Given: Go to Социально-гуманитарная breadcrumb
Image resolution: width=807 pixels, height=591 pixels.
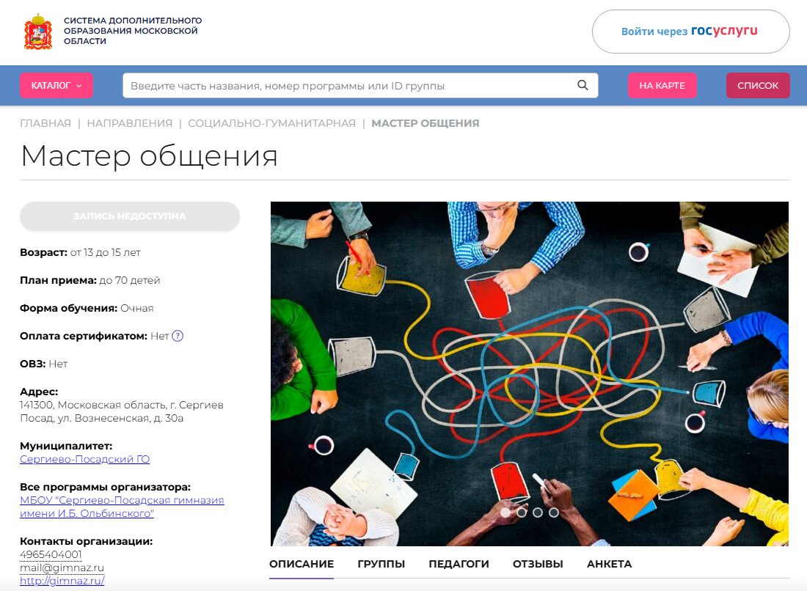Looking at the screenshot, I should point(271,123).
